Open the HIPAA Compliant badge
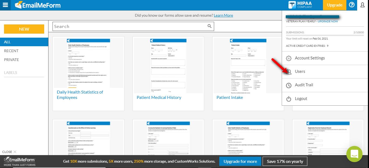 click(300, 5)
